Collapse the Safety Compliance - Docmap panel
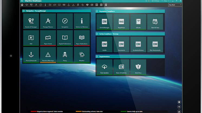 tap(97, 34)
